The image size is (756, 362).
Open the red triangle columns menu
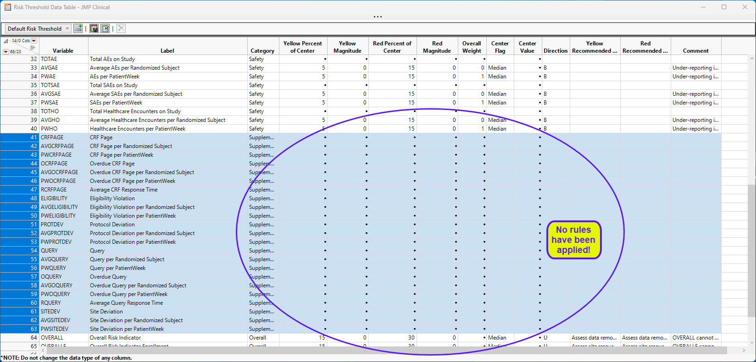coord(34,41)
